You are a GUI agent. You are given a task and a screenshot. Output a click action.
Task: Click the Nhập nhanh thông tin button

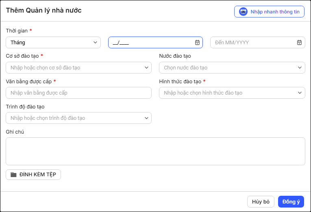tap(269, 12)
